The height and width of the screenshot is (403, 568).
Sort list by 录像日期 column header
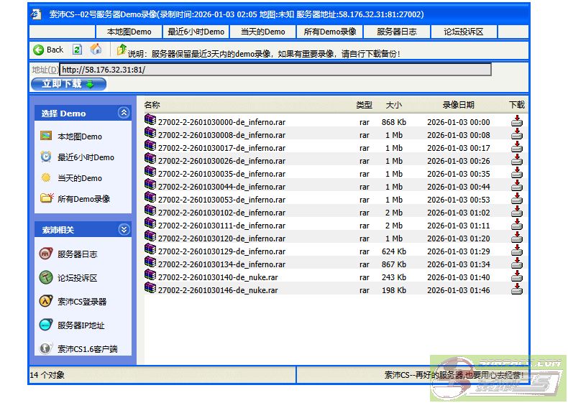pyautogui.click(x=458, y=105)
